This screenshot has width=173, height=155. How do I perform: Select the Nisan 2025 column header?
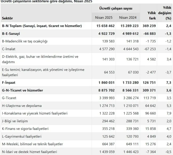click(104, 18)
